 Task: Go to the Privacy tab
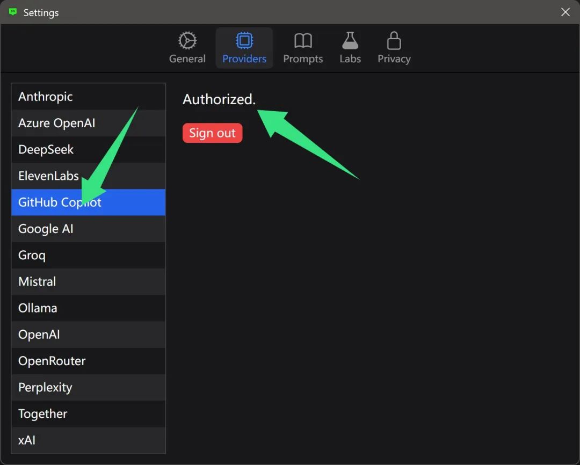point(394,48)
